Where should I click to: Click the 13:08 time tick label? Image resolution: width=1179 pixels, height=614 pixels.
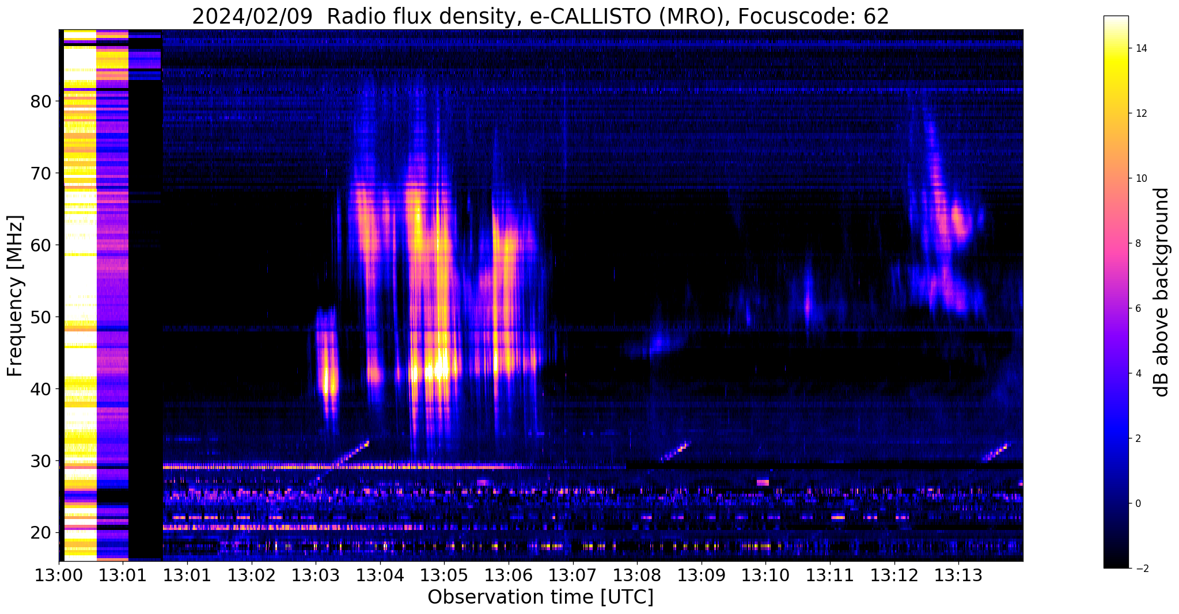pos(637,575)
